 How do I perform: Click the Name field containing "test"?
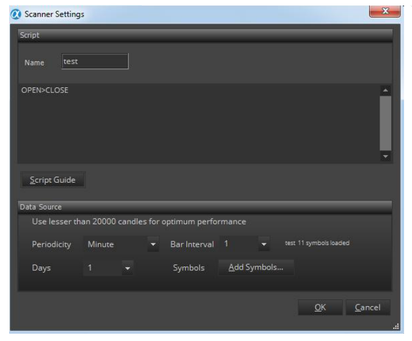(x=95, y=62)
